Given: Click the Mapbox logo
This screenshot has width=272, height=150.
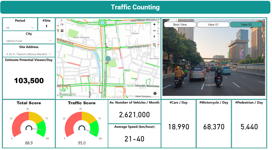Looking at the screenshot, I should [67, 94].
